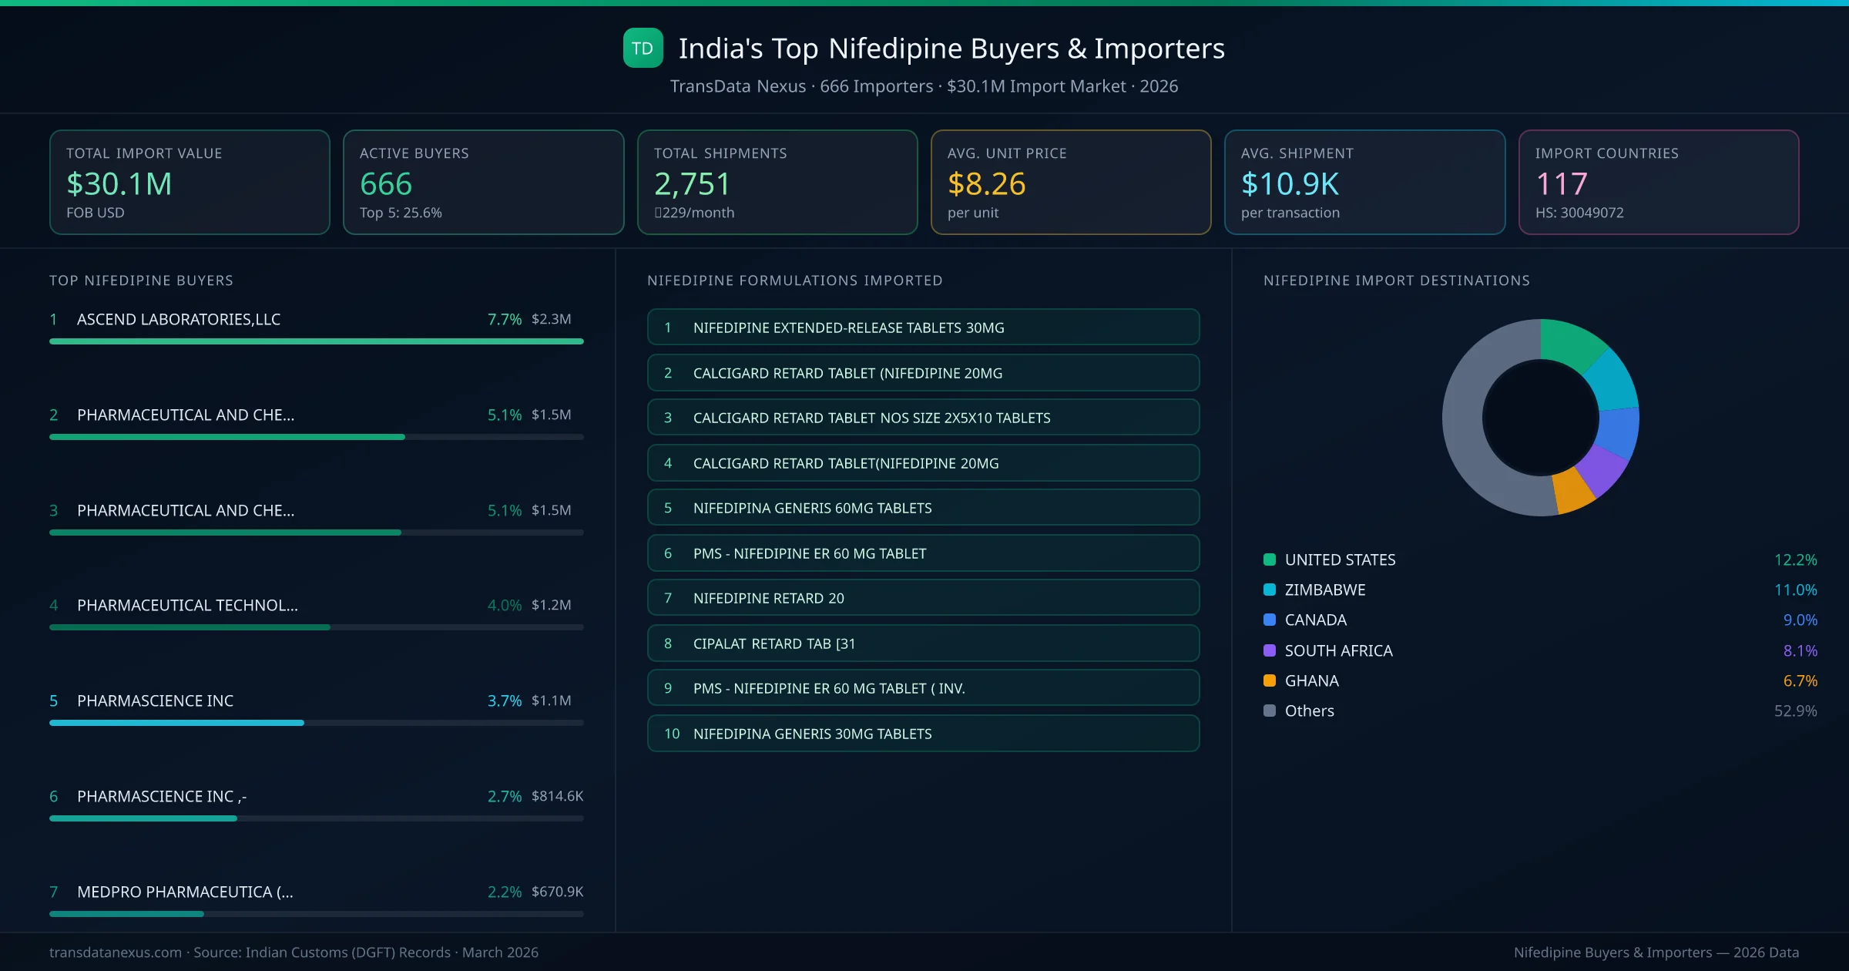The width and height of the screenshot is (1849, 971).
Task: Click the CANADA legend dot
Action: pos(1268,620)
